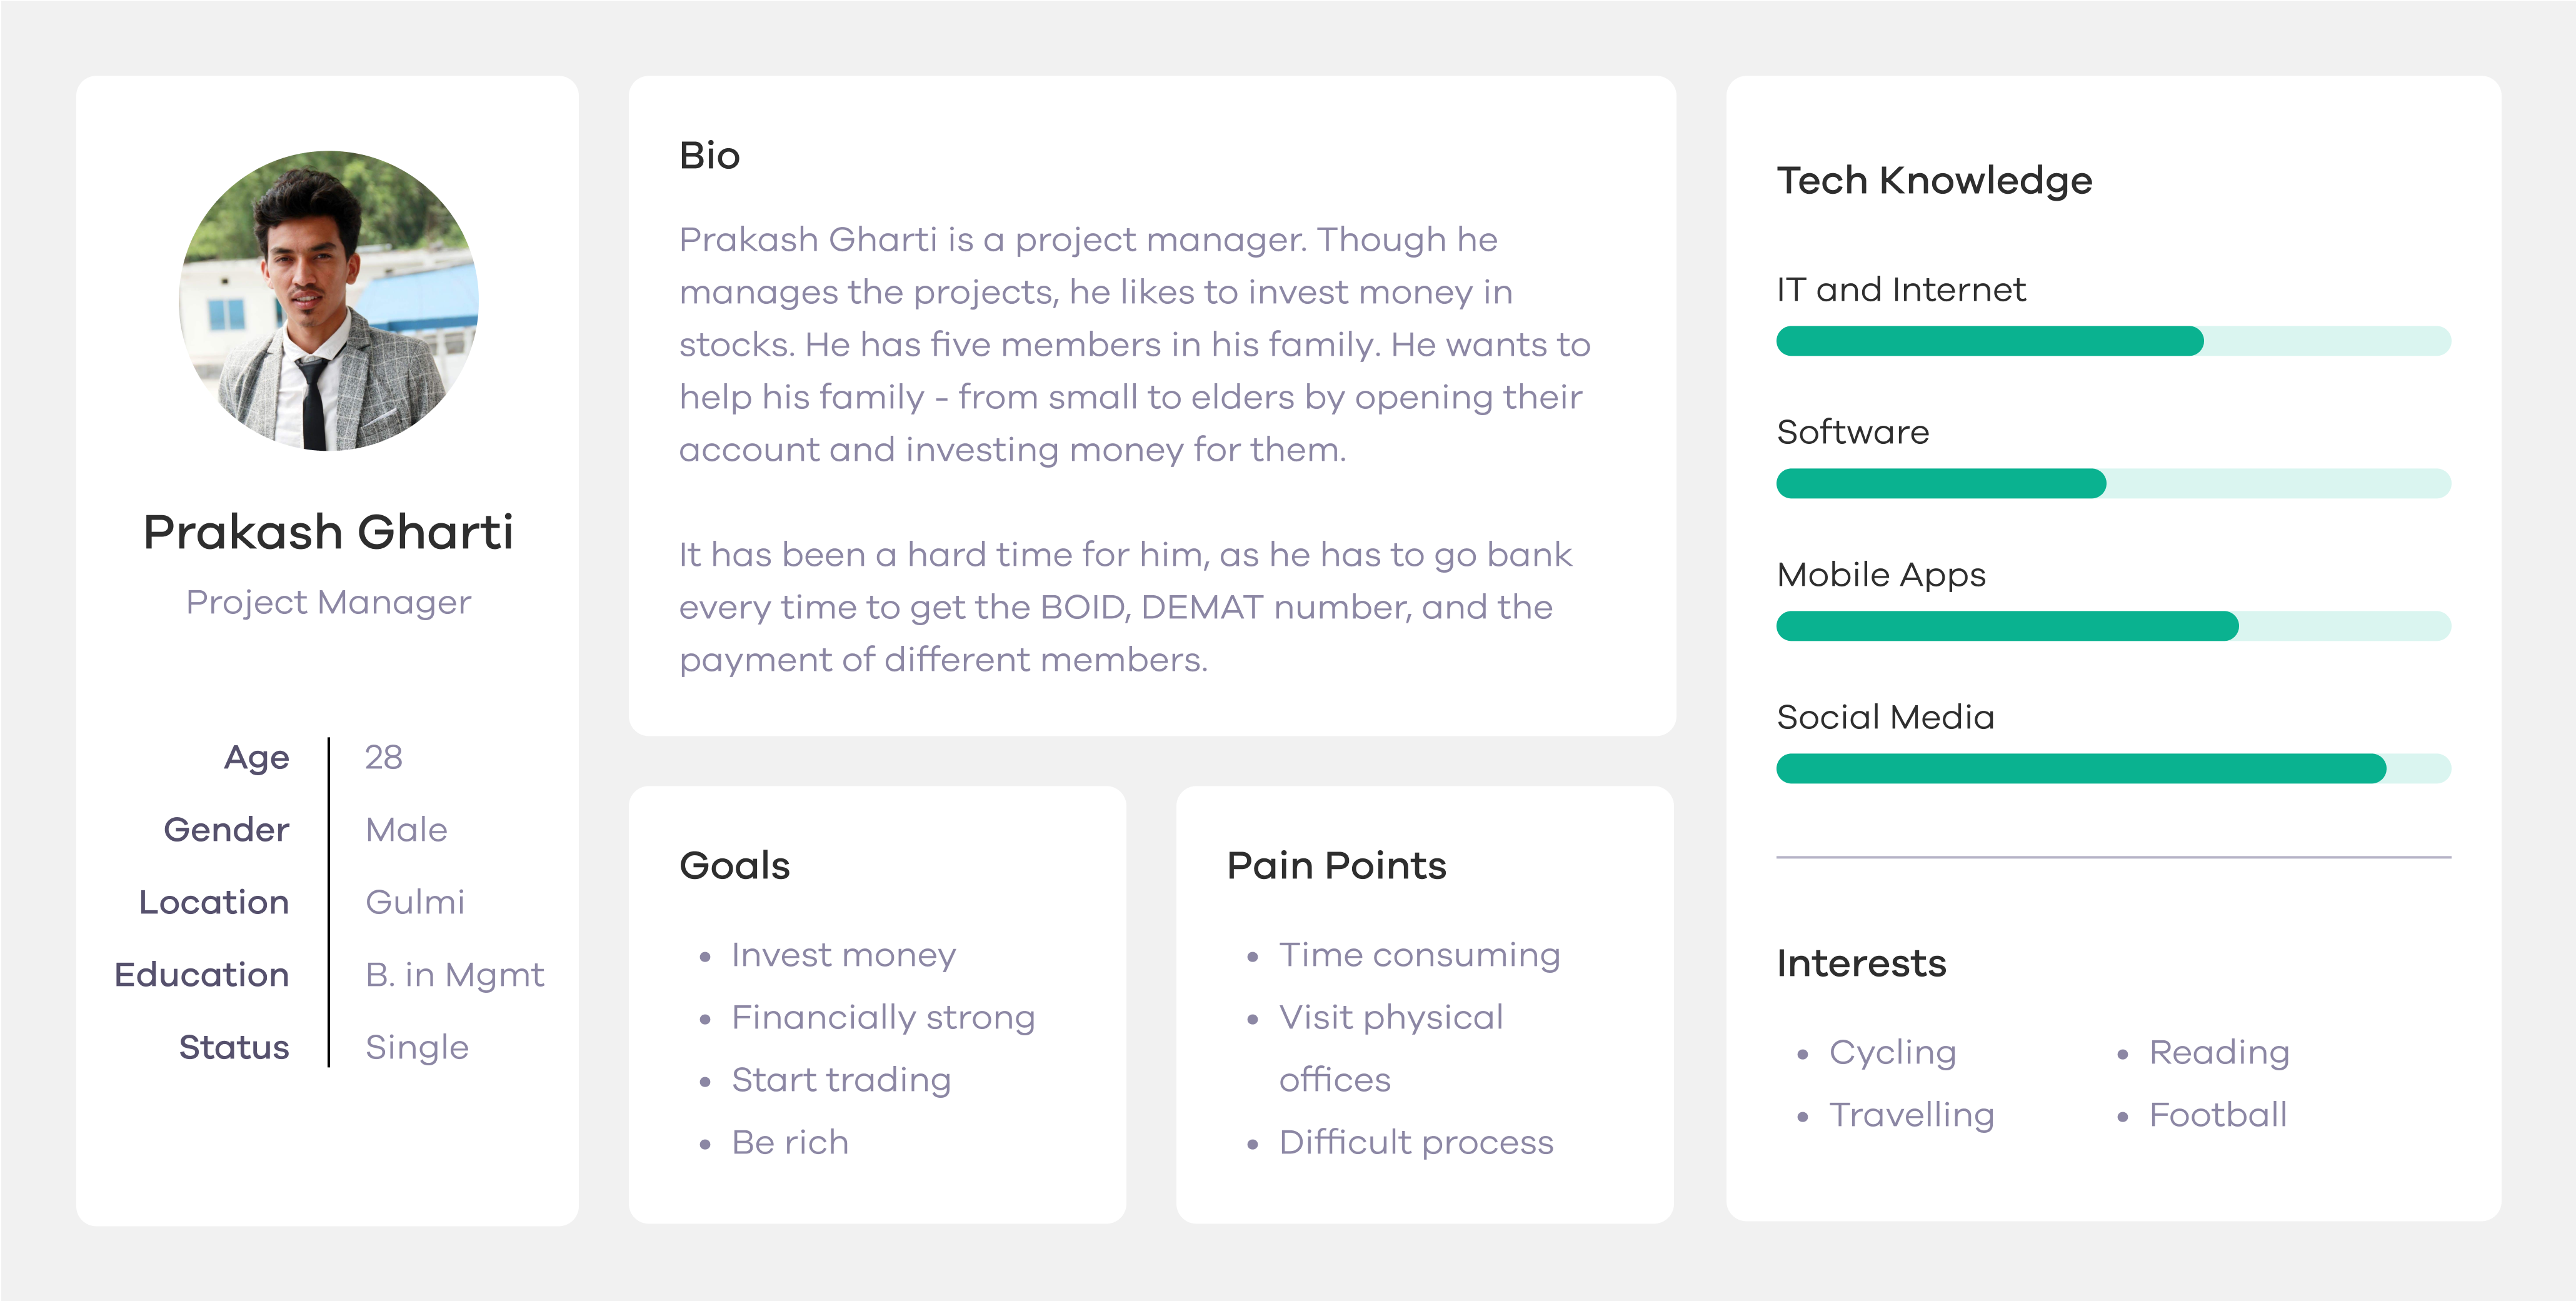Click the IT and Internet progress bar
2576x1301 pixels.
point(2112,341)
